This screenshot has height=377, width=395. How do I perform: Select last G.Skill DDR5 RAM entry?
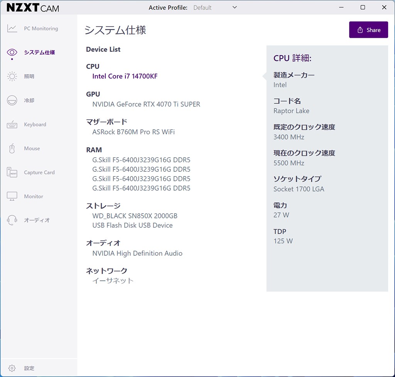141,188
